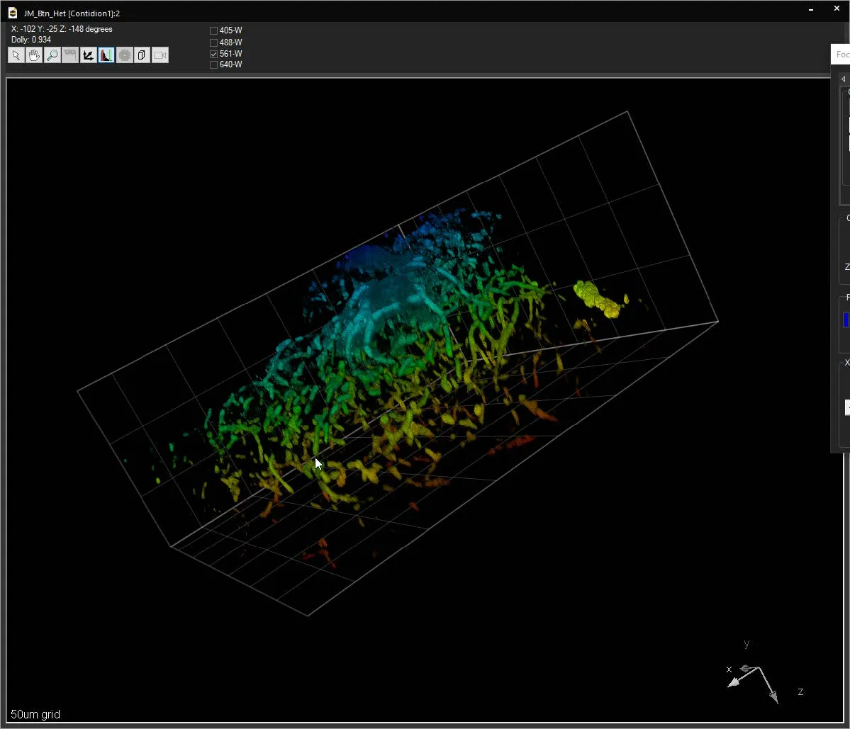Select the arrow pointer tool

tap(16, 55)
